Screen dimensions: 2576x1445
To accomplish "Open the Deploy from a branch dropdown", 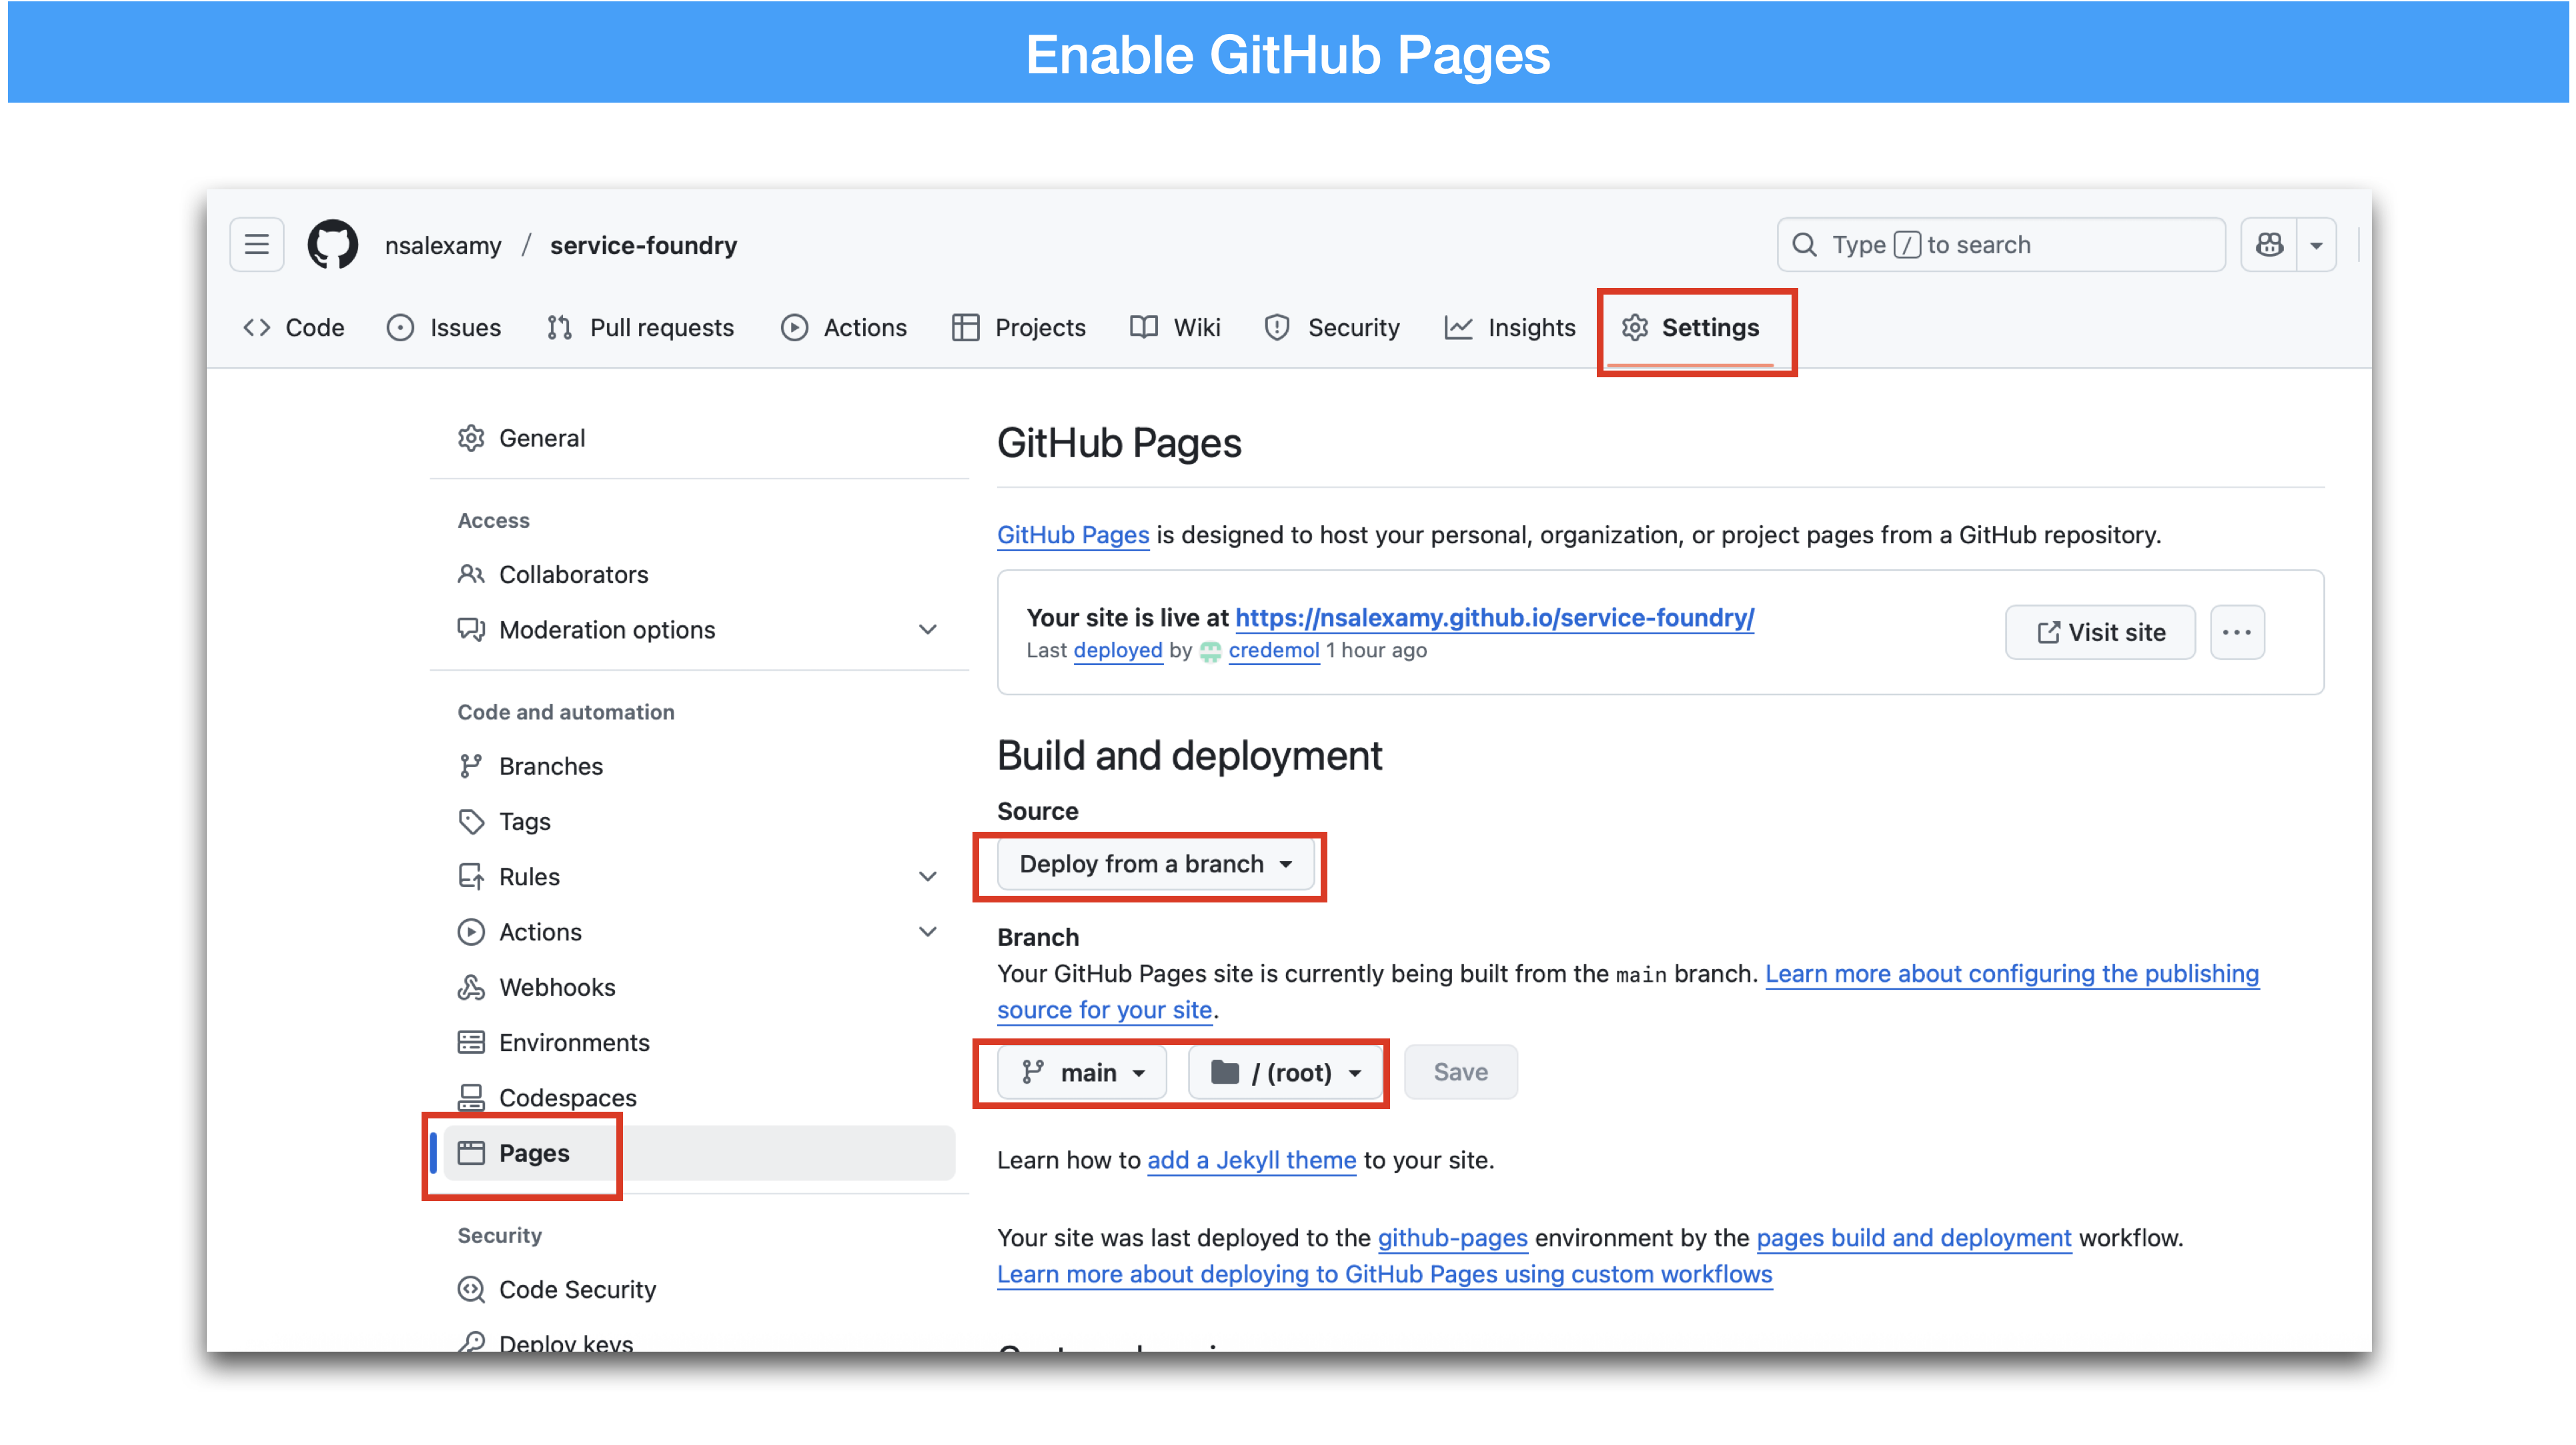I will (1155, 864).
